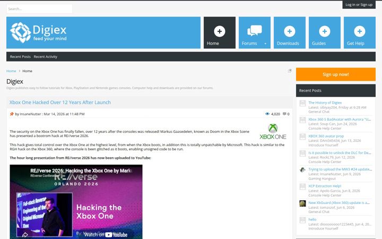
Task: Open the Forums speech bubble icon
Action: [x=255, y=31]
